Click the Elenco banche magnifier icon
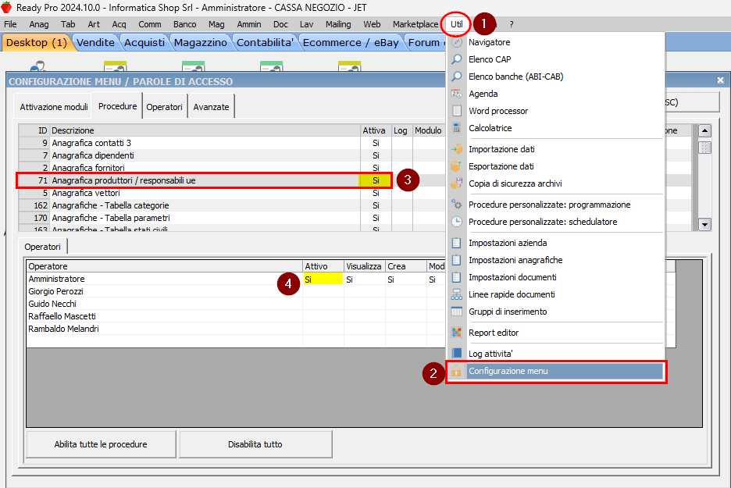The width and height of the screenshot is (731, 488). [x=457, y=77]
